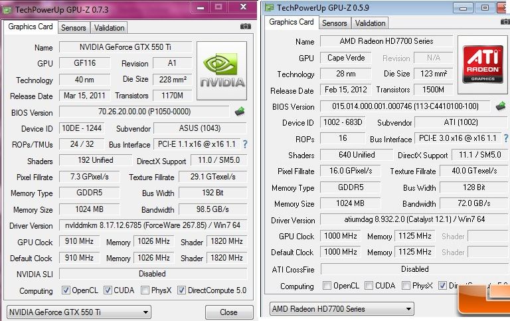510x321 pixels.
Task: Click GPU-Z 0.5.9 title bar app icon
Action: coord(269,8)
